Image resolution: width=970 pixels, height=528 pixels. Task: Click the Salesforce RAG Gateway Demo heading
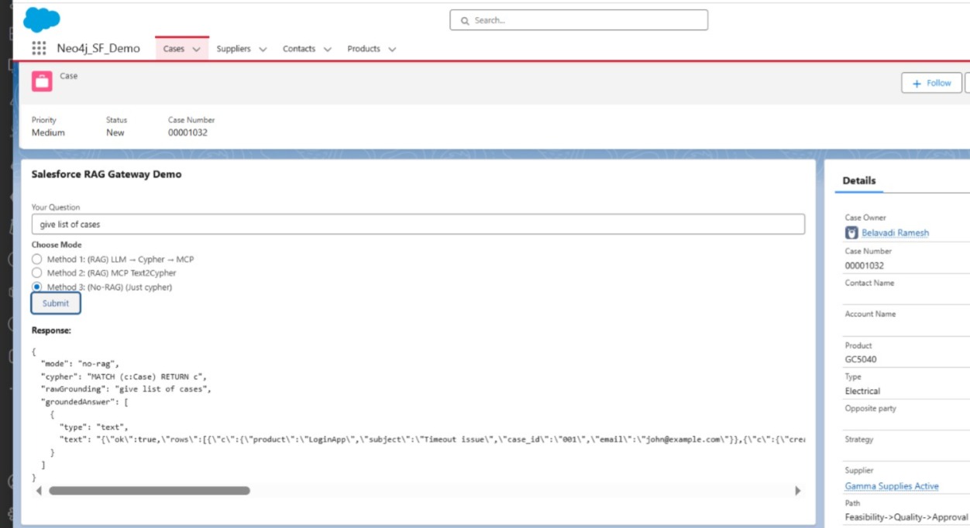click(106, 174)
